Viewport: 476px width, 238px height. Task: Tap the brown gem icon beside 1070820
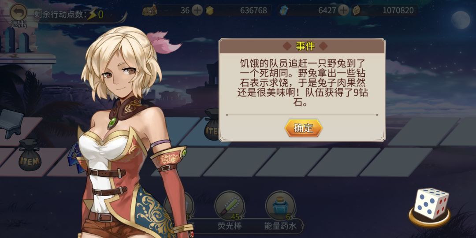357,11
